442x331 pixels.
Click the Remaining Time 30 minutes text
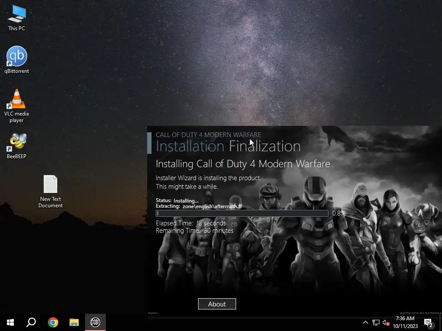(x=195, y=231)
